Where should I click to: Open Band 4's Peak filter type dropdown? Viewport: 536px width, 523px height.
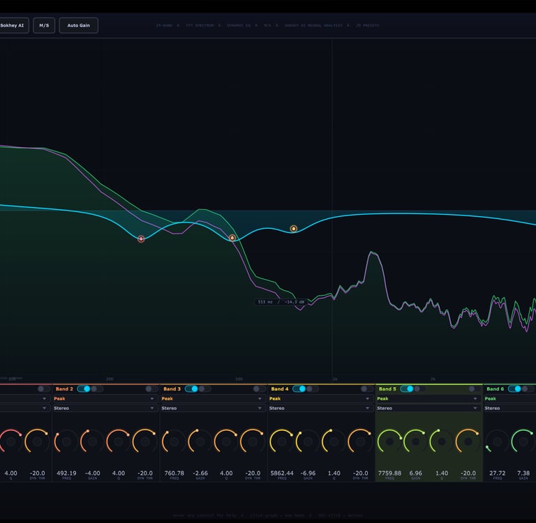pos(320,399)
